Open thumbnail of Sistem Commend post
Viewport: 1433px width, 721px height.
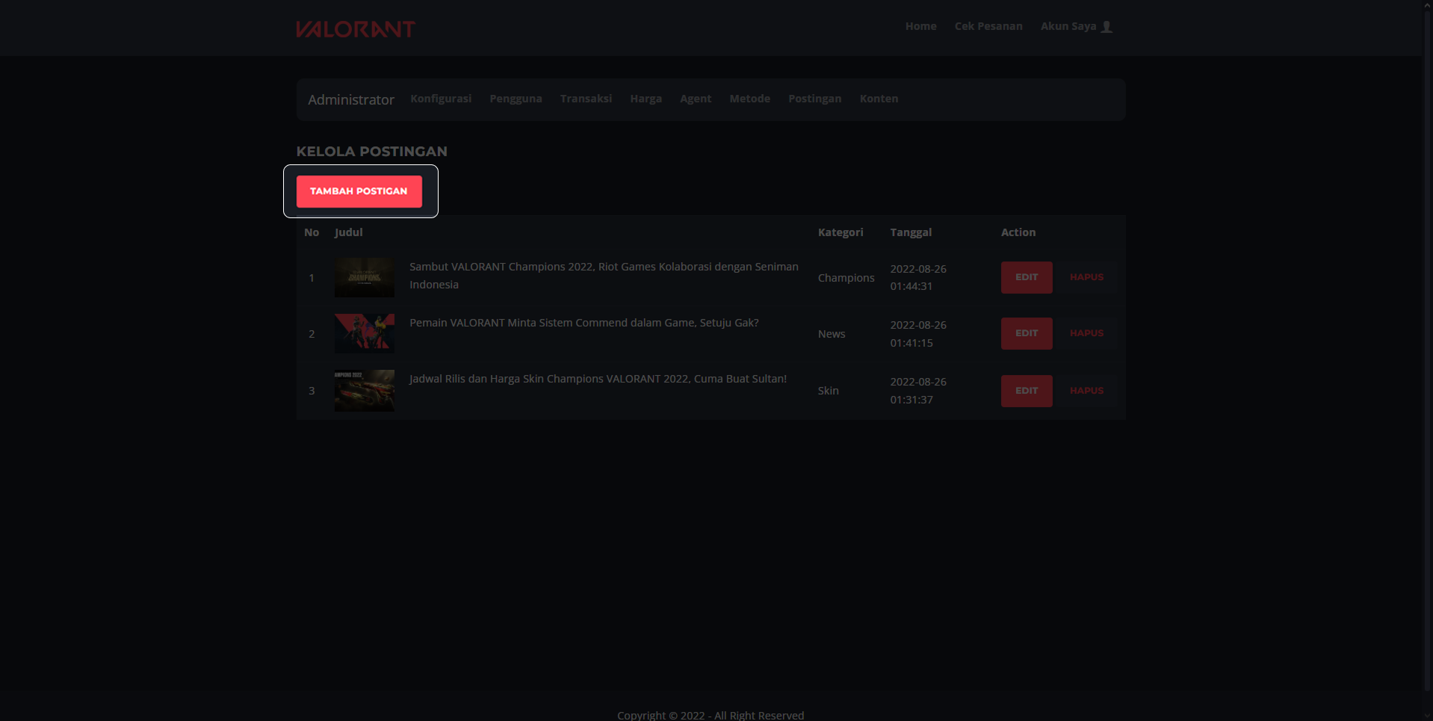(365, 333)
